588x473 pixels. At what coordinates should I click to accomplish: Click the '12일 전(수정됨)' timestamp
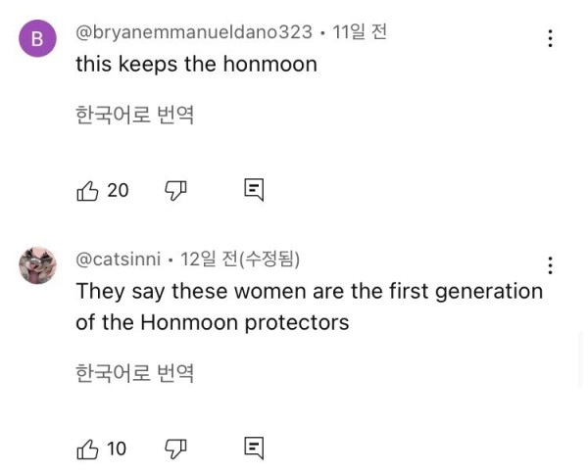tap(240, 259)
